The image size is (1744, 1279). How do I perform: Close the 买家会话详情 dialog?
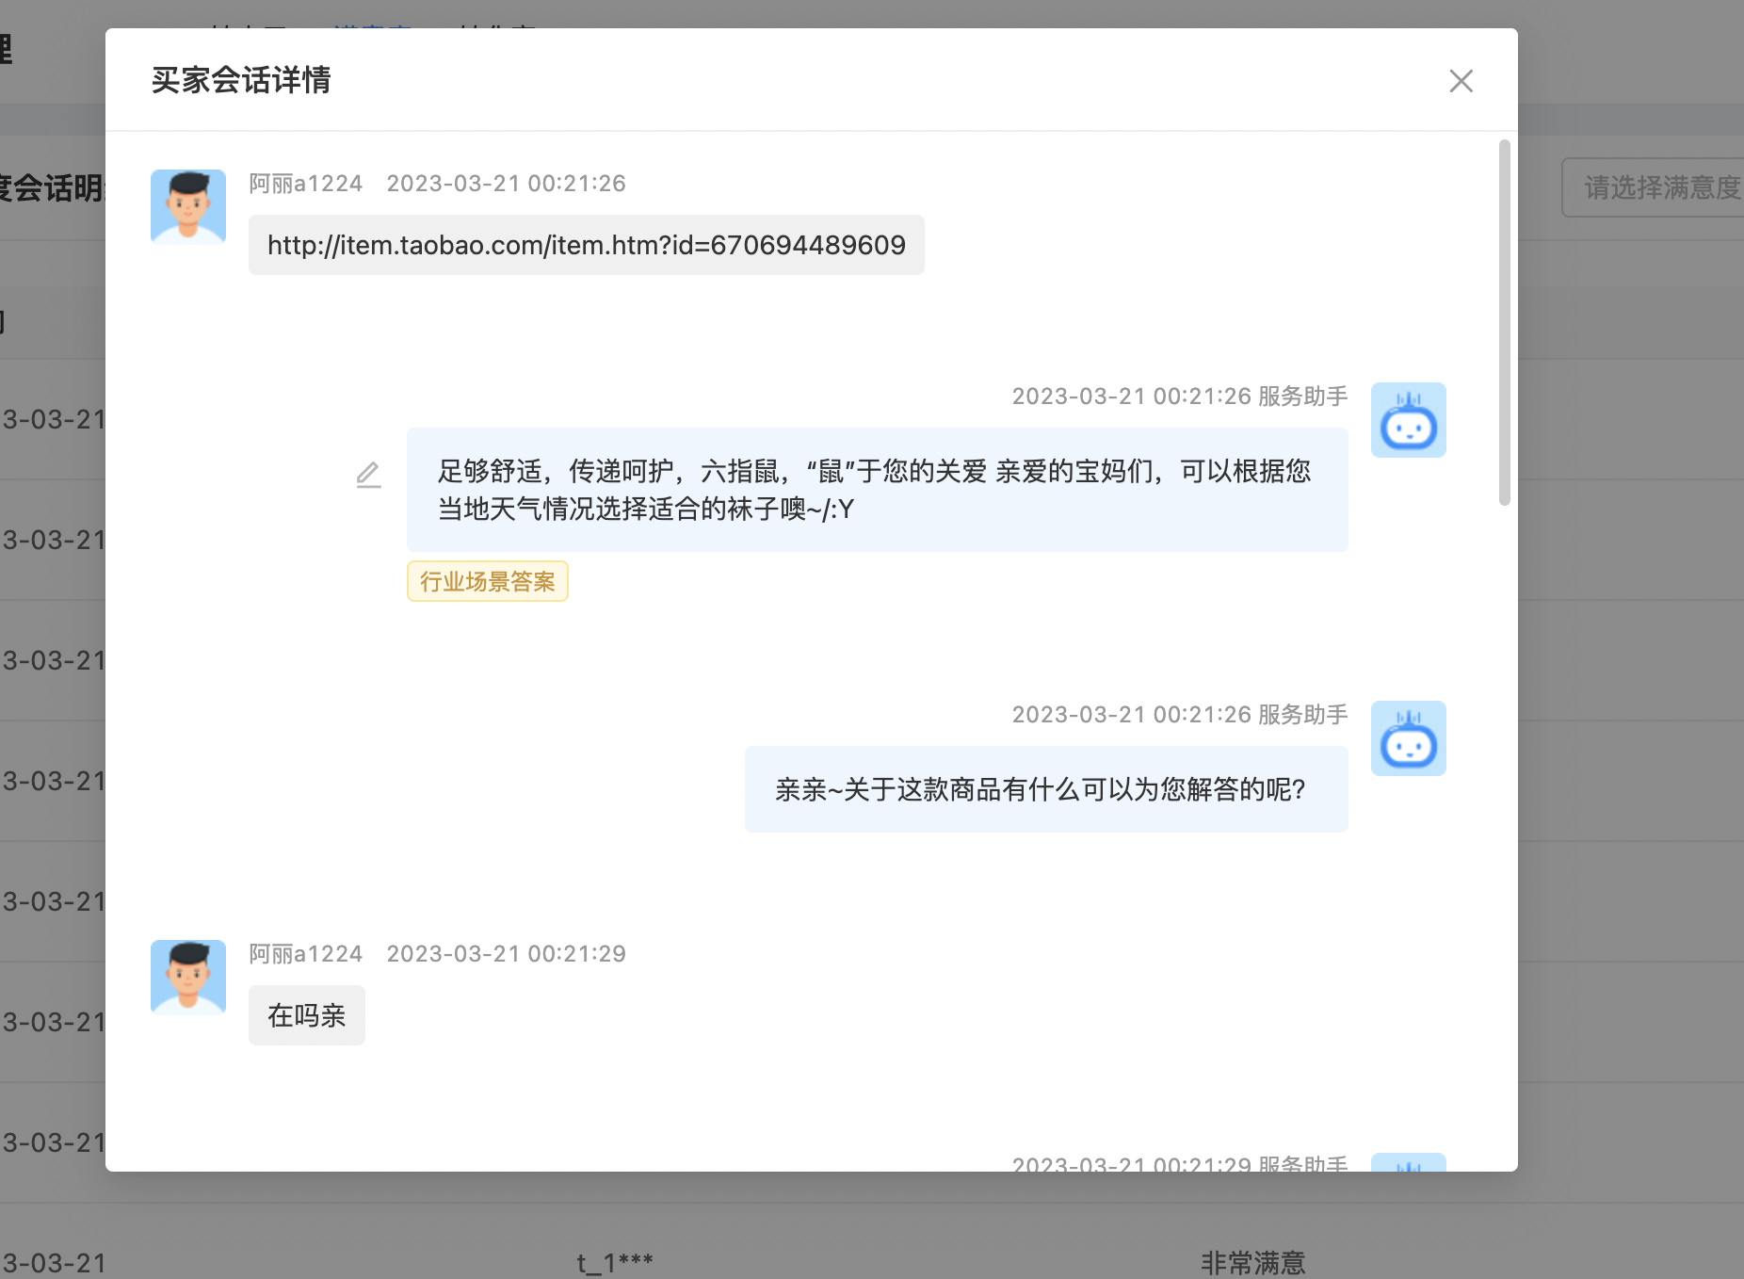pos(1461,81)
